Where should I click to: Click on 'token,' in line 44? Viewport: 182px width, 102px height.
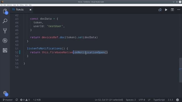click(x=38, y=22)
